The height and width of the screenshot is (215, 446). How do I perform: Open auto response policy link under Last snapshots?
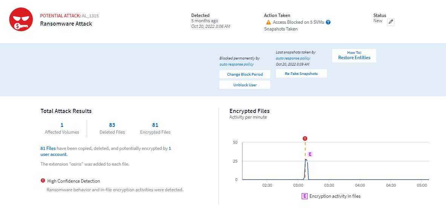point(293,58)
